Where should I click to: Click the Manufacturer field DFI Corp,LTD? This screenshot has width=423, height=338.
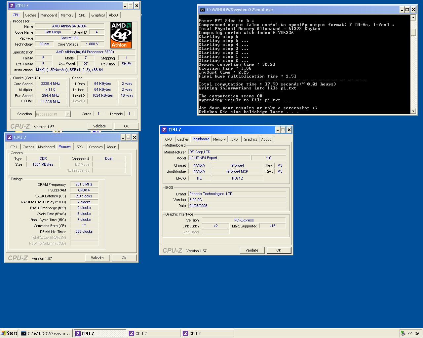point(237,152)
